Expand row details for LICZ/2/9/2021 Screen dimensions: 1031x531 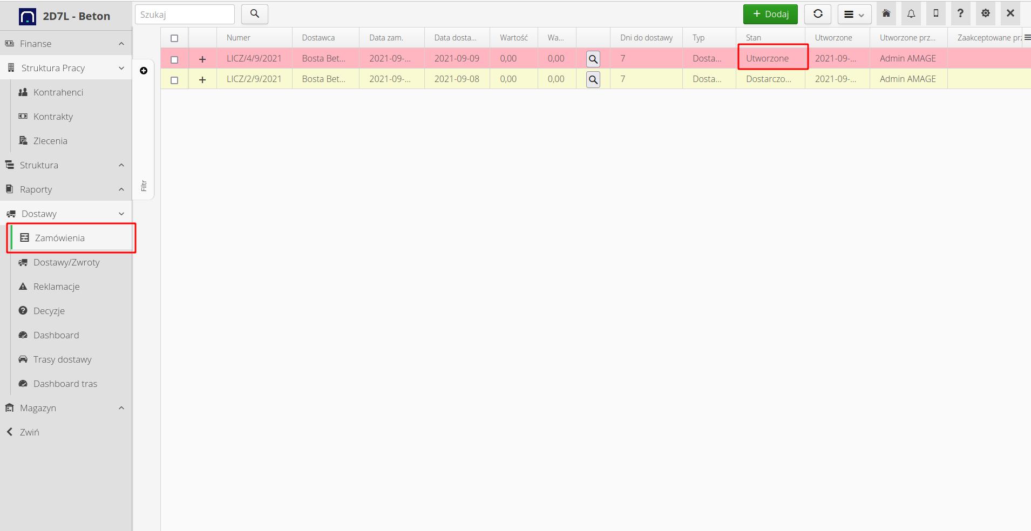(202, 80)
